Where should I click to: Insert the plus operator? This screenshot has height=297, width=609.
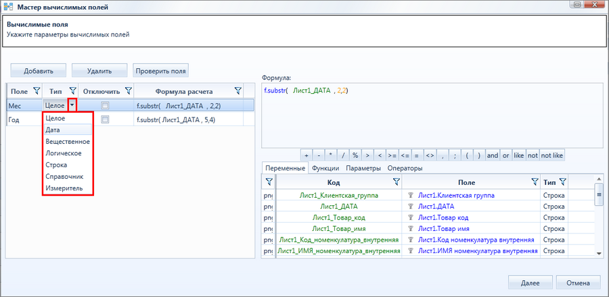[x=307, y=155]
